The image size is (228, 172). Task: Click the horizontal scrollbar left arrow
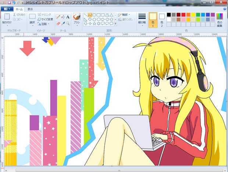[6, 171]
